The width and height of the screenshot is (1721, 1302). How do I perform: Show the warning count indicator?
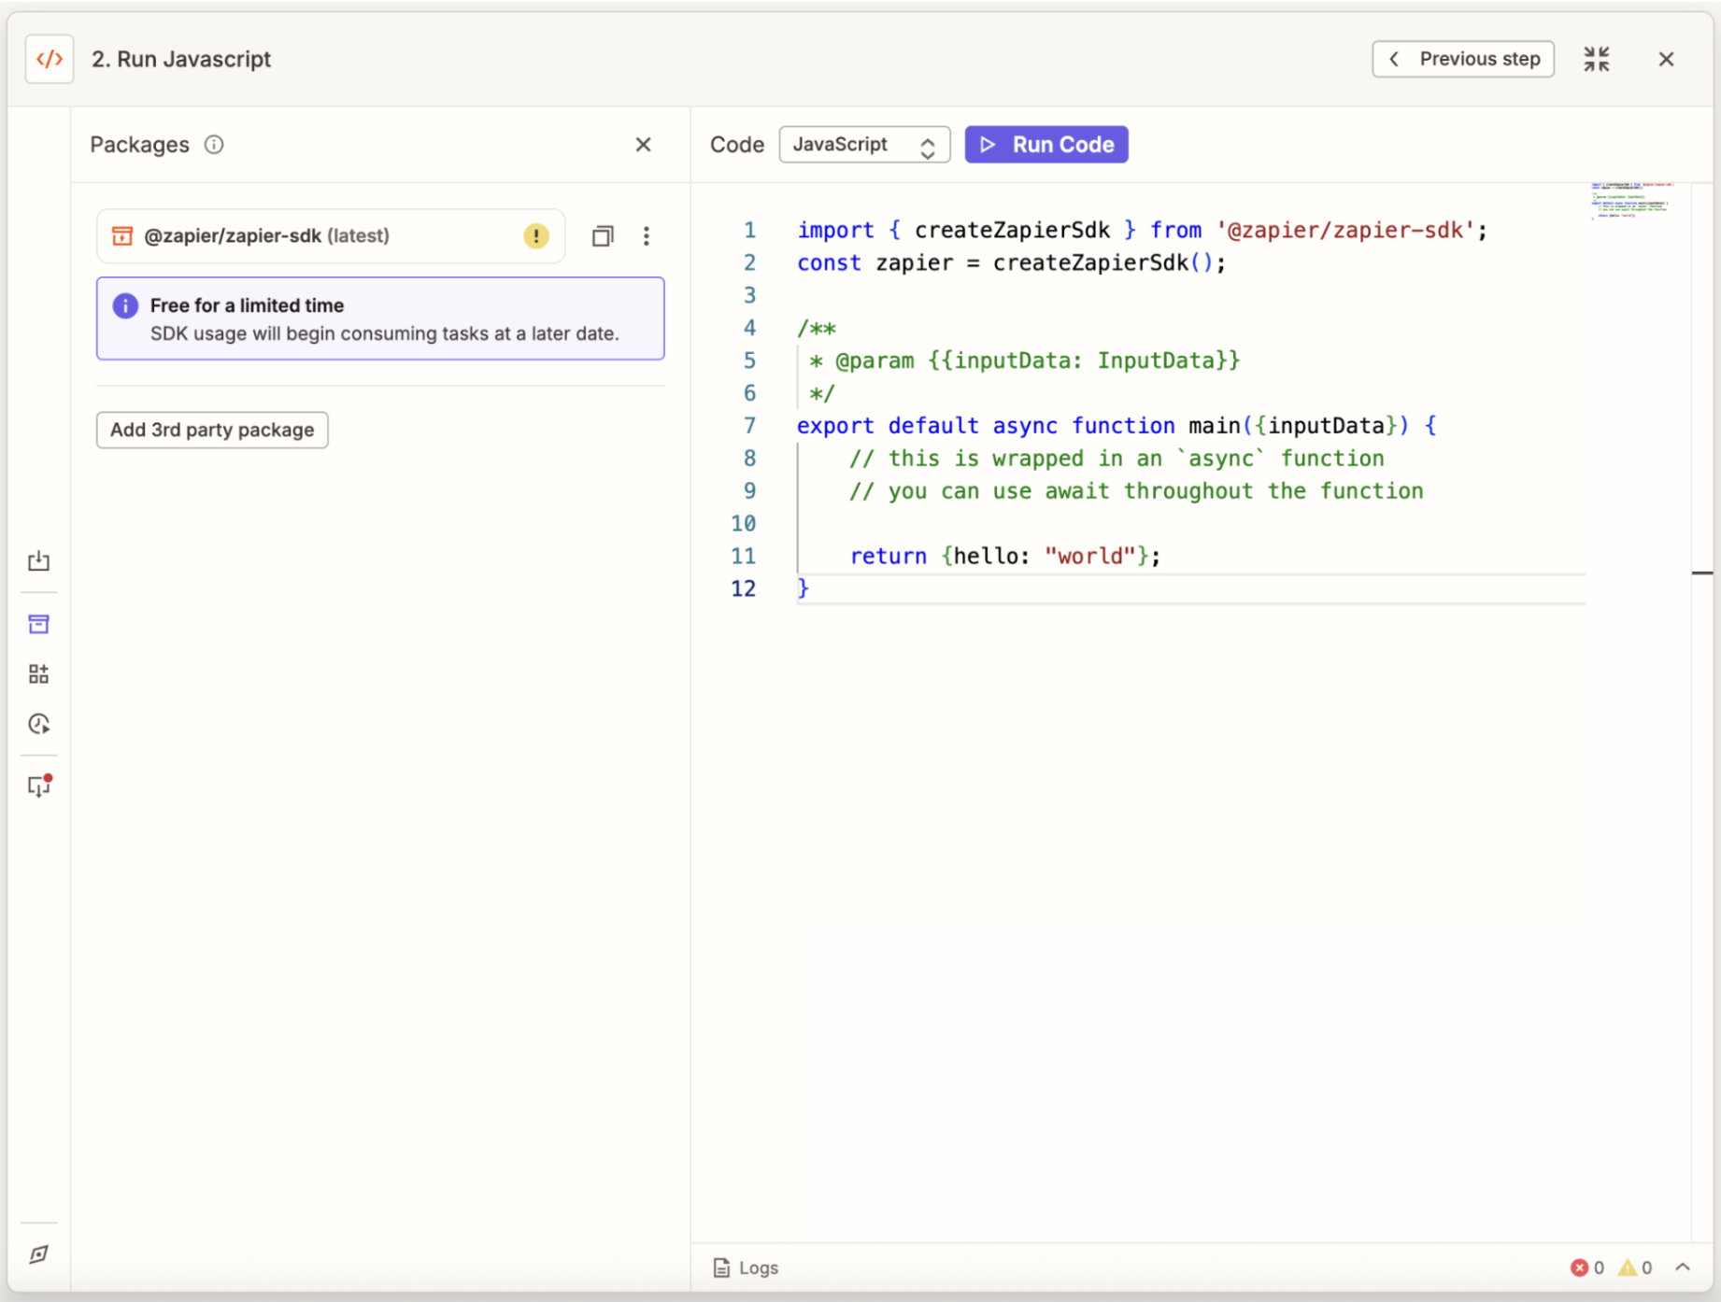click(x=1635, y=1267)
